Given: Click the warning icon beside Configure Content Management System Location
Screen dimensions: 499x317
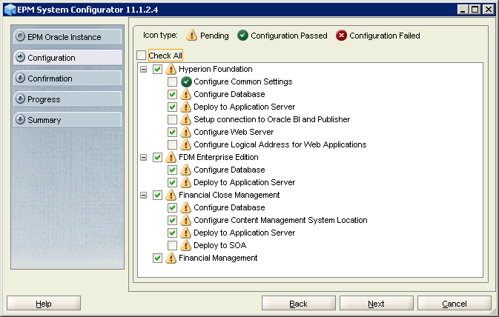Looking at the screenshot, I should 186,220.
